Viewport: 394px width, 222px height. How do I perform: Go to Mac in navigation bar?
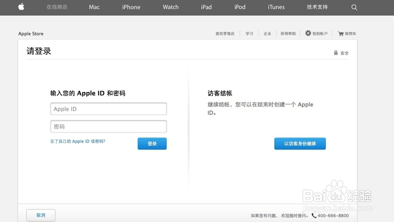tap(94, 7)
